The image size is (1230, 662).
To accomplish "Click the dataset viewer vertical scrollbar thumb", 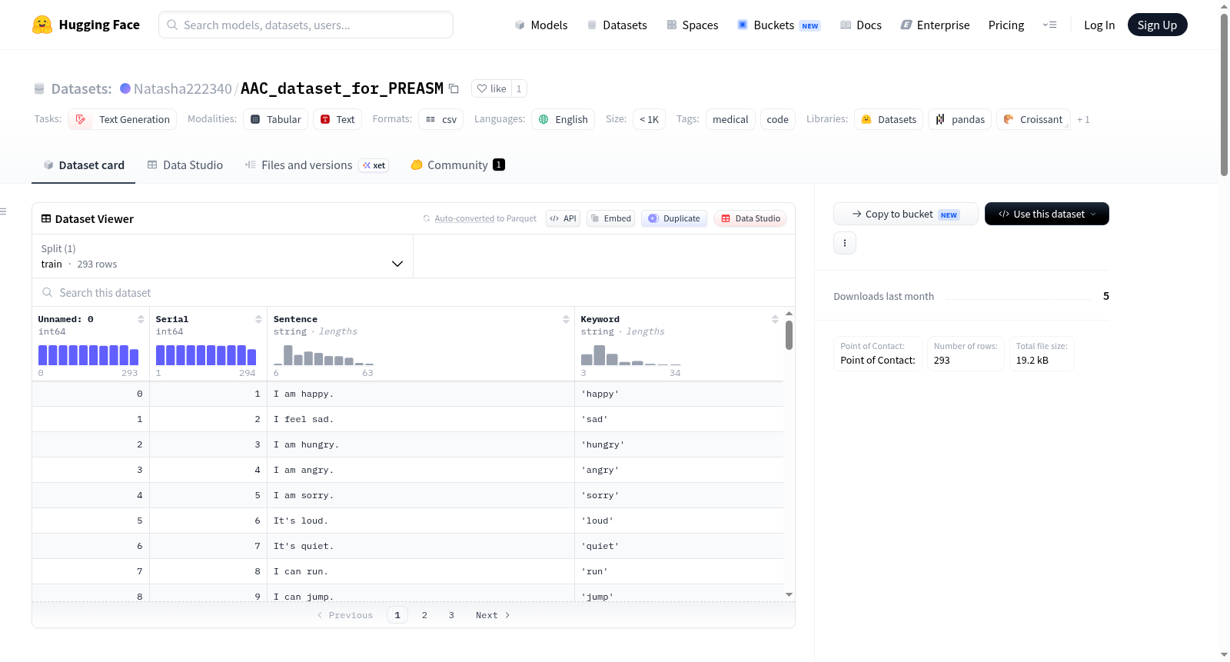I will 789,335.
